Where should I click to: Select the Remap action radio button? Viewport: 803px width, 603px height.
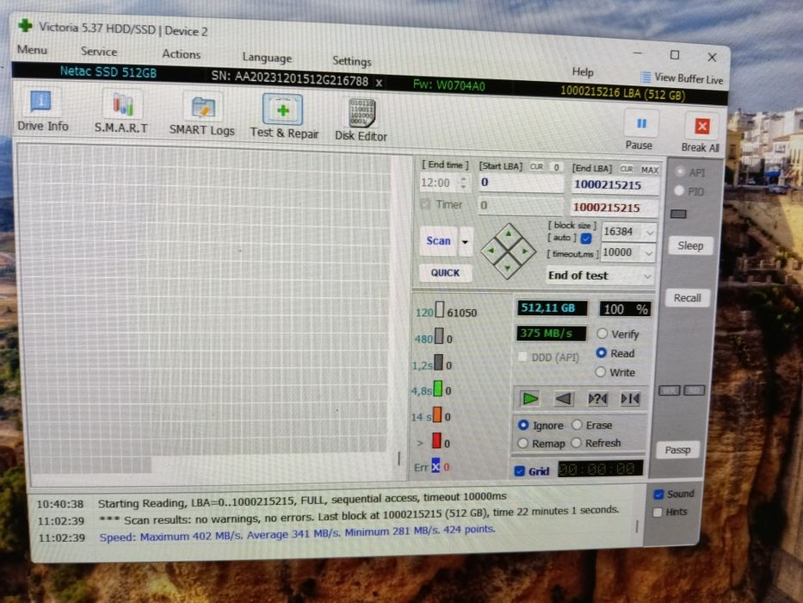coord(522,443)
